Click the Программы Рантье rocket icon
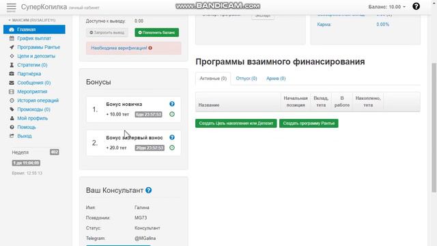The image size is (437, 246). click(12, 47)
